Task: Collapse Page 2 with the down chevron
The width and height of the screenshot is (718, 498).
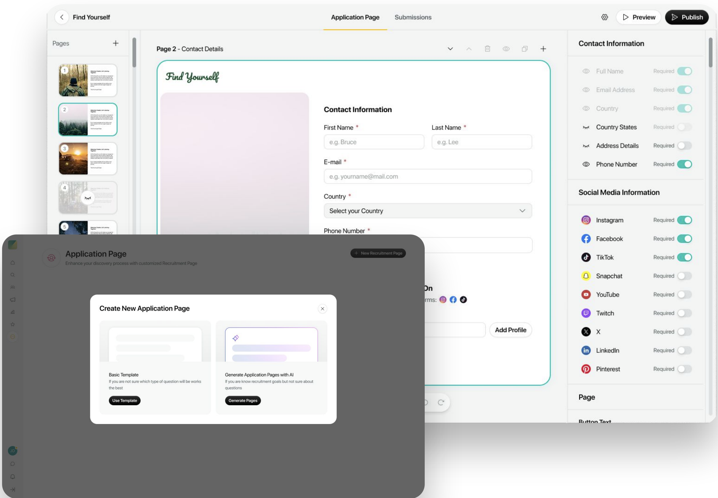Action: click(450, 49)
